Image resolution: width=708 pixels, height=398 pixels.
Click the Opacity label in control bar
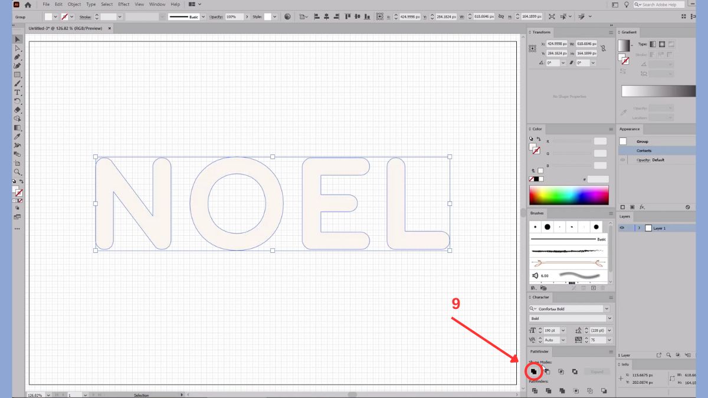[217, 17]
